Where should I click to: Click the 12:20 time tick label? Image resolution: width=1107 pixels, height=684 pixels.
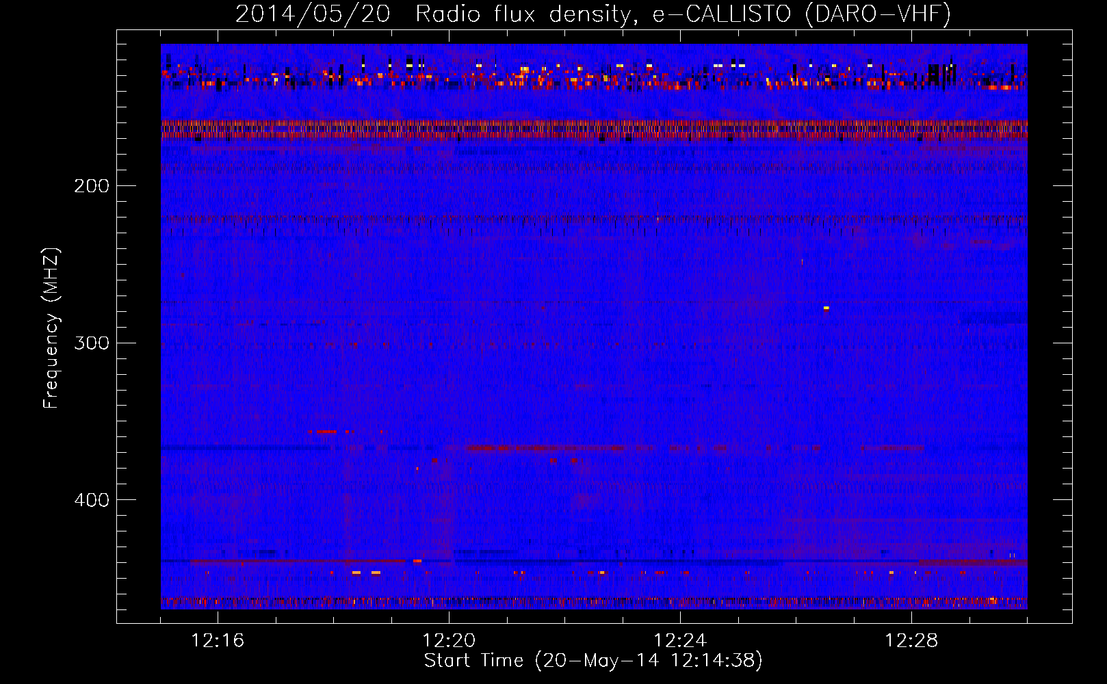point(449,640)
